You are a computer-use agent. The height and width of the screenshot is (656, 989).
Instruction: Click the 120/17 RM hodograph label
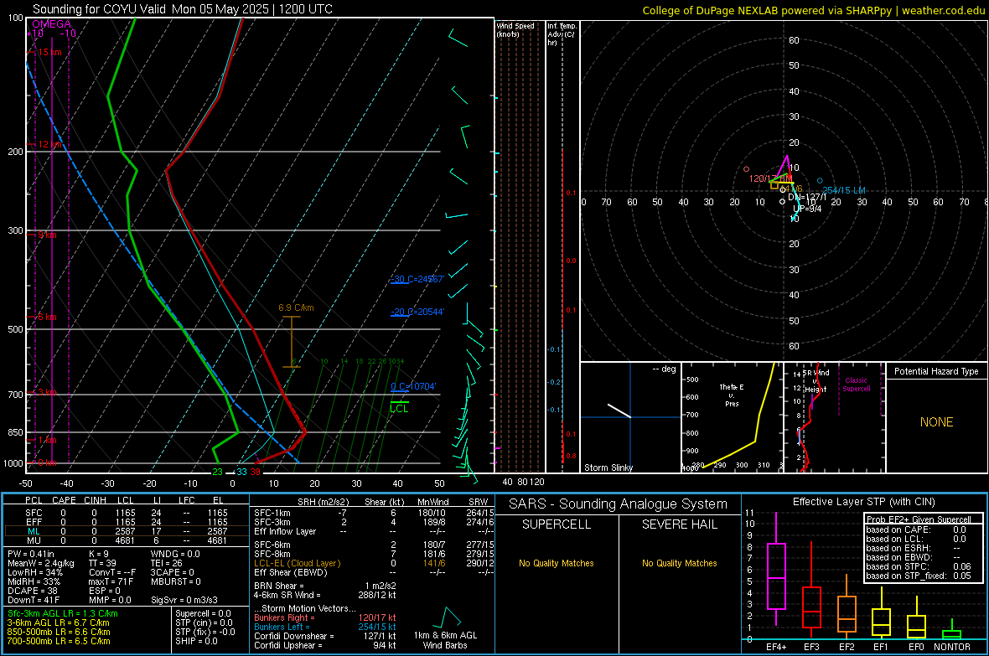point(770,178)
